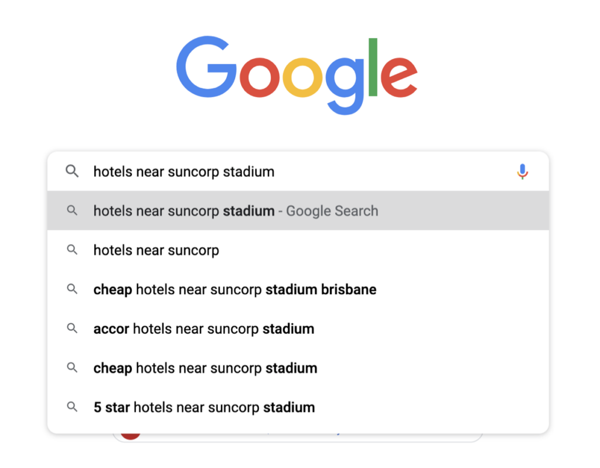Click the red circular icon below the suggestions
600x468 pixels.
[x=130, y=436]
